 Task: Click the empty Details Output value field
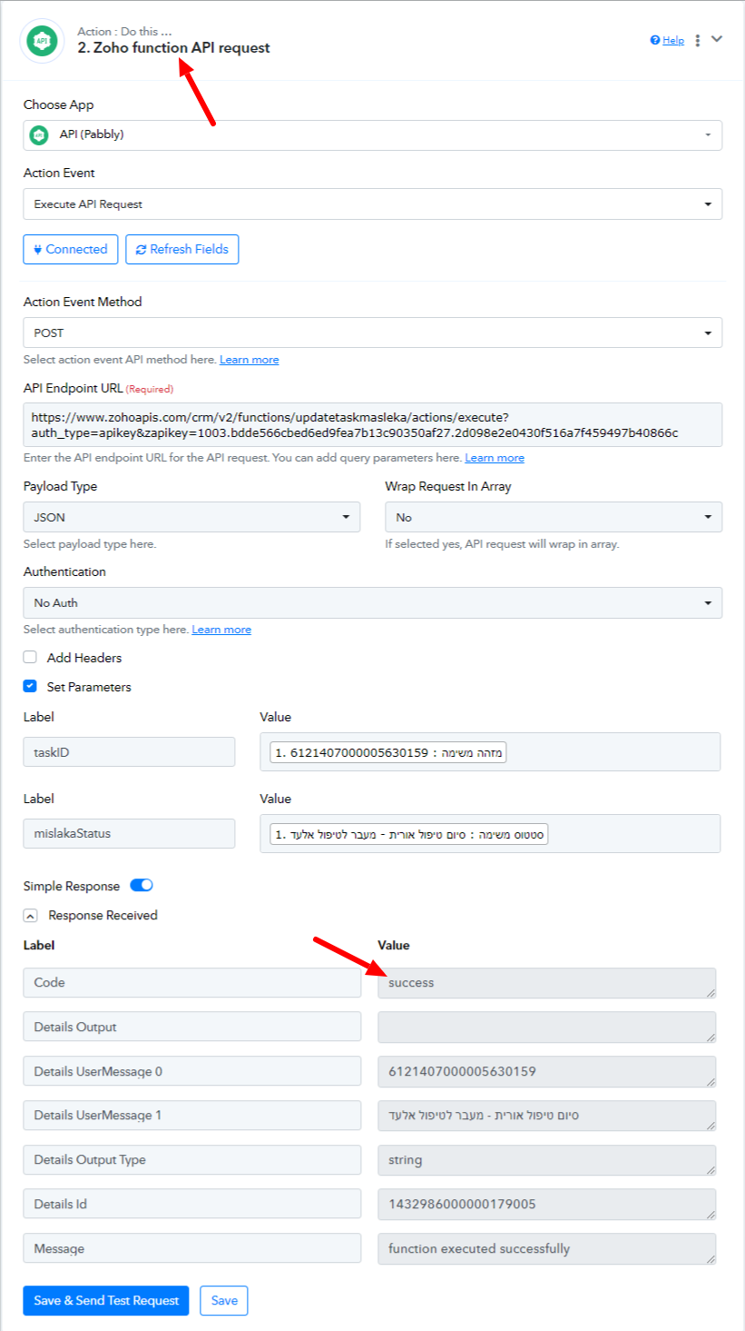click(547, 1027)
